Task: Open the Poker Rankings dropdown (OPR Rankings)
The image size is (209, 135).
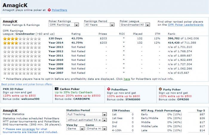Action: tap(64, 25)
